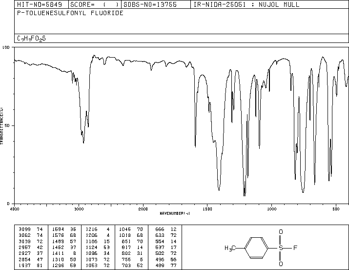Click peak table entry 496
The height and width of the screenshot is (270, 349).
coord(160,259)
